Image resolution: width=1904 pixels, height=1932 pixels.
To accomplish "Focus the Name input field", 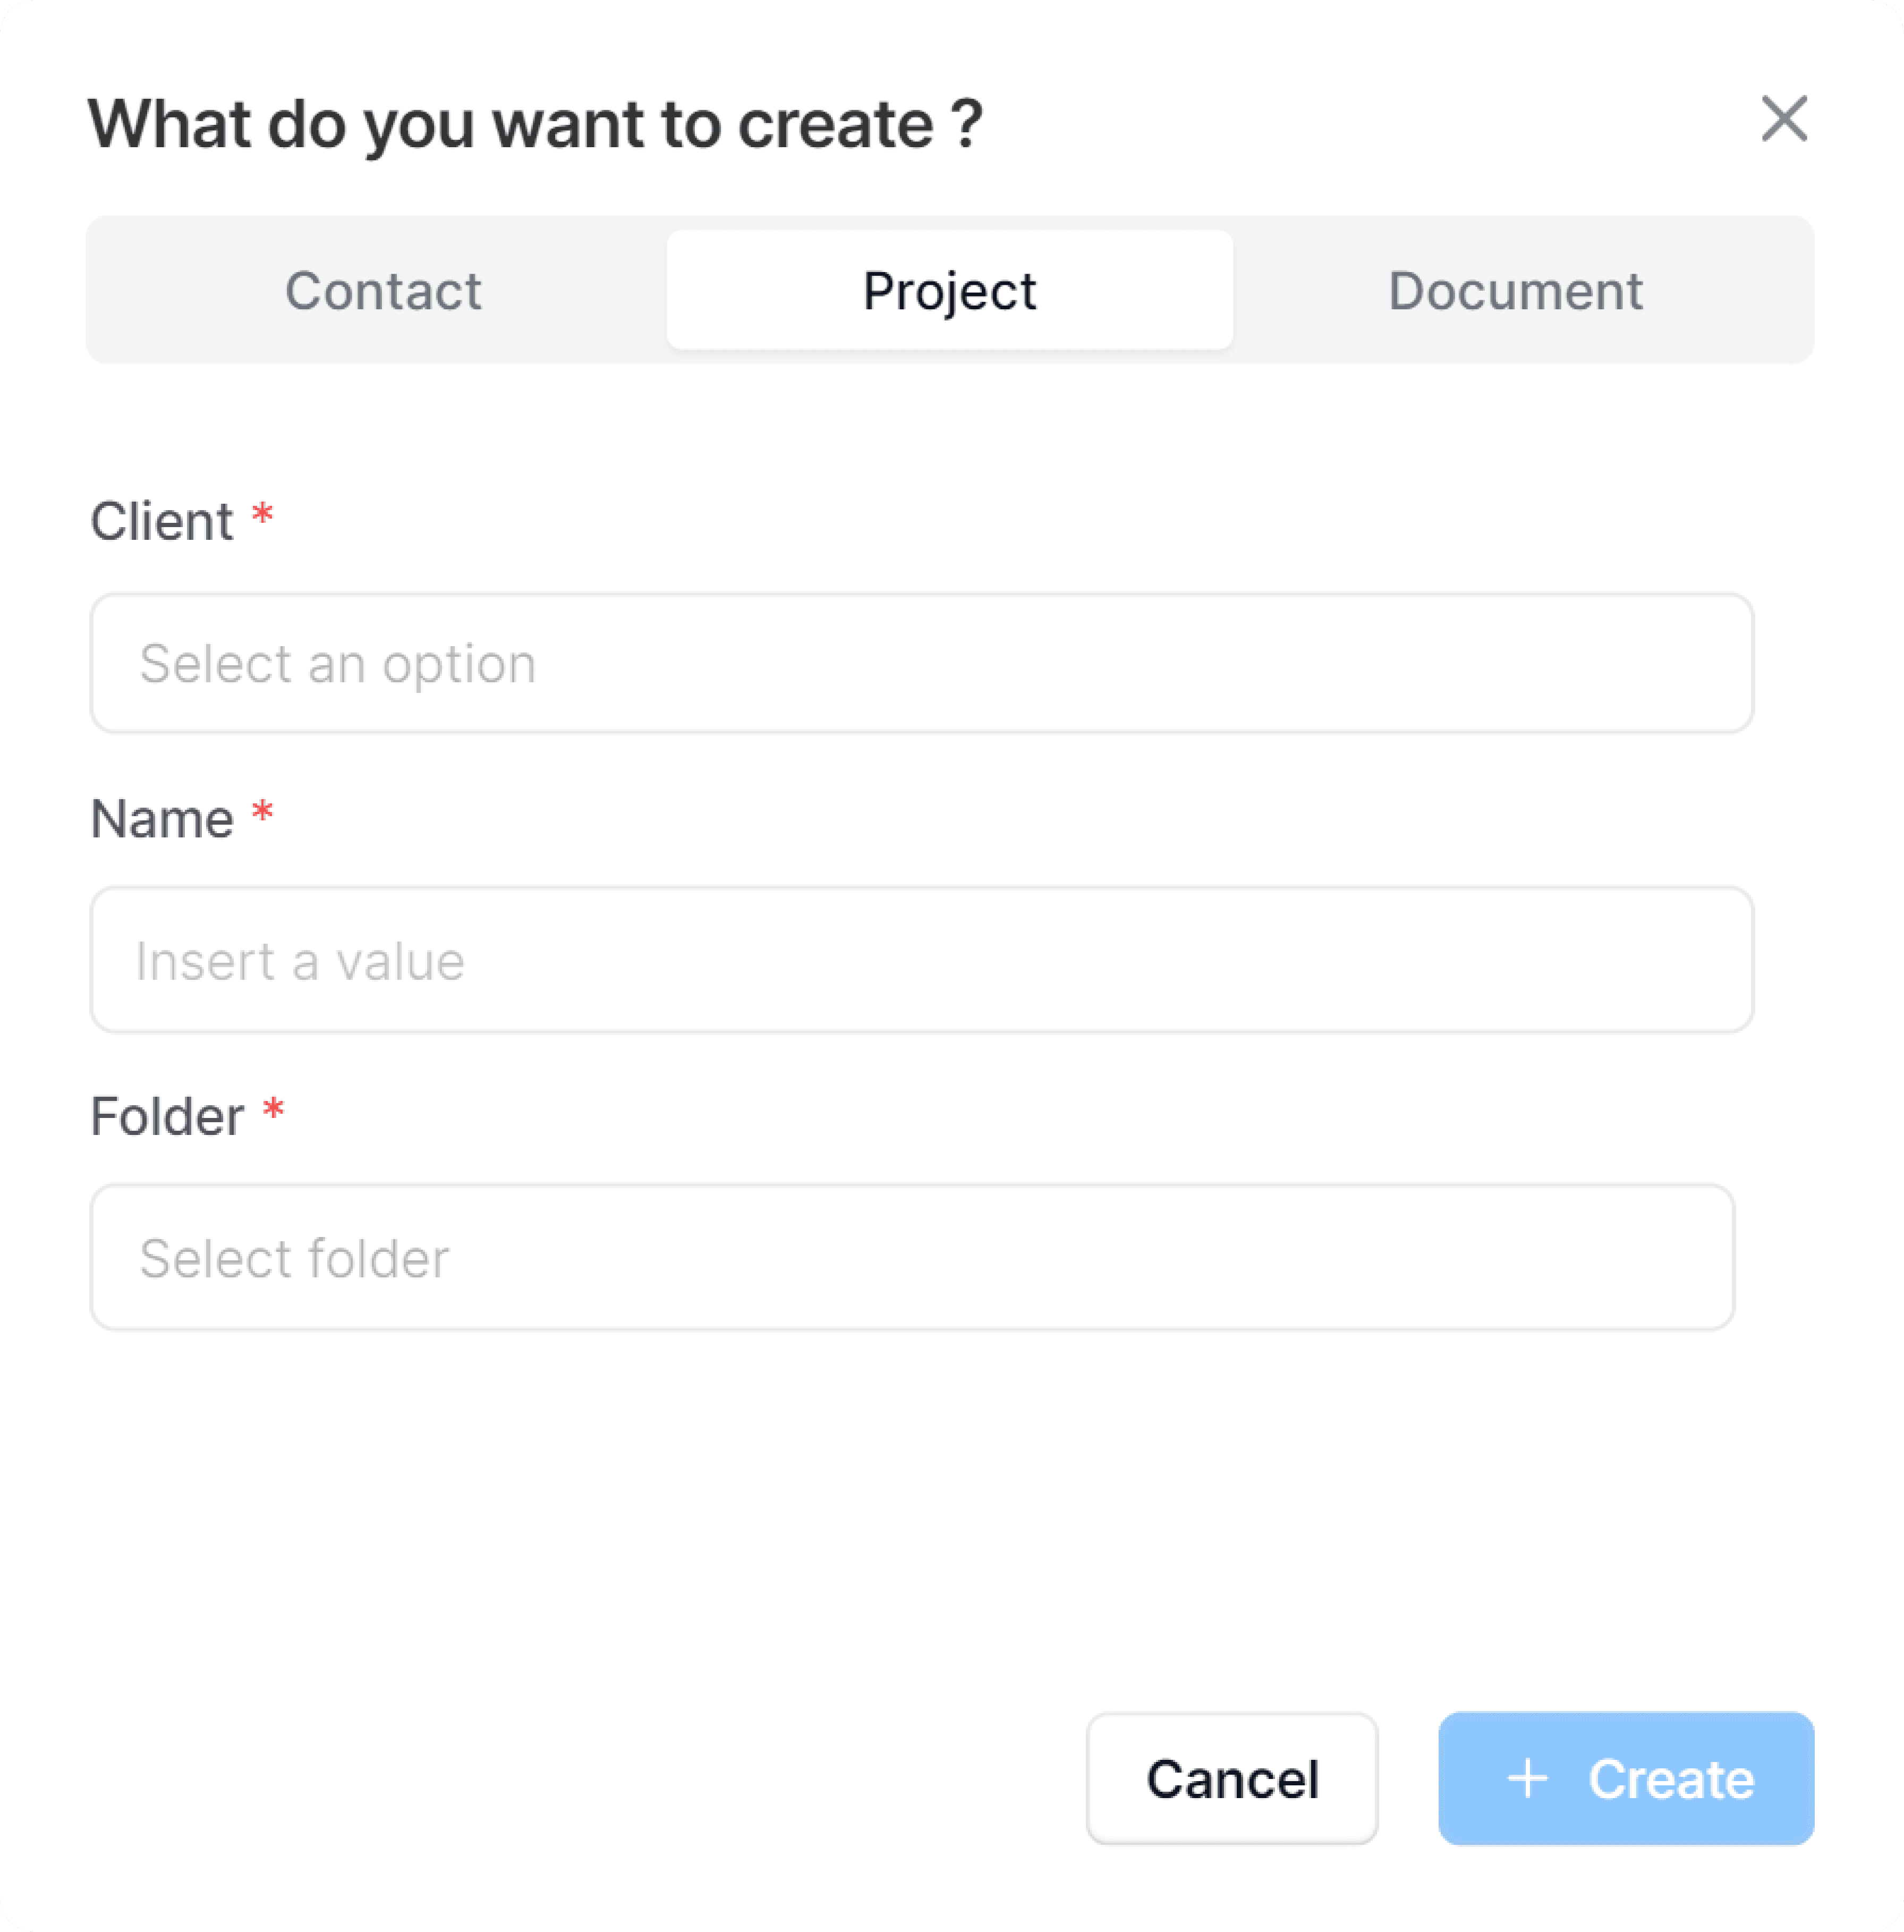I will (x=921, y=960).
